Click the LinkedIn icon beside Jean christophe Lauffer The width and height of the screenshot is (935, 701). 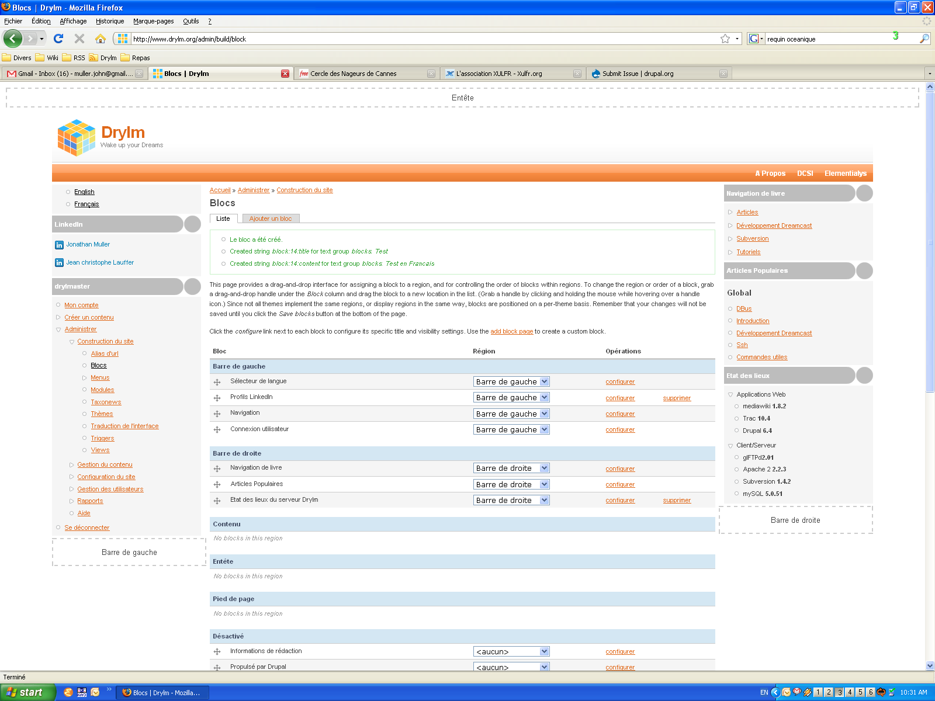[59, 263]
